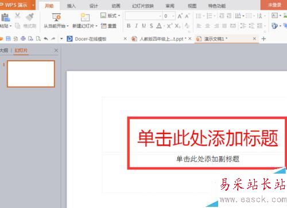Click the increase indent icon
Viewport: 287px width, 208px height.
(x=229, y=16)
